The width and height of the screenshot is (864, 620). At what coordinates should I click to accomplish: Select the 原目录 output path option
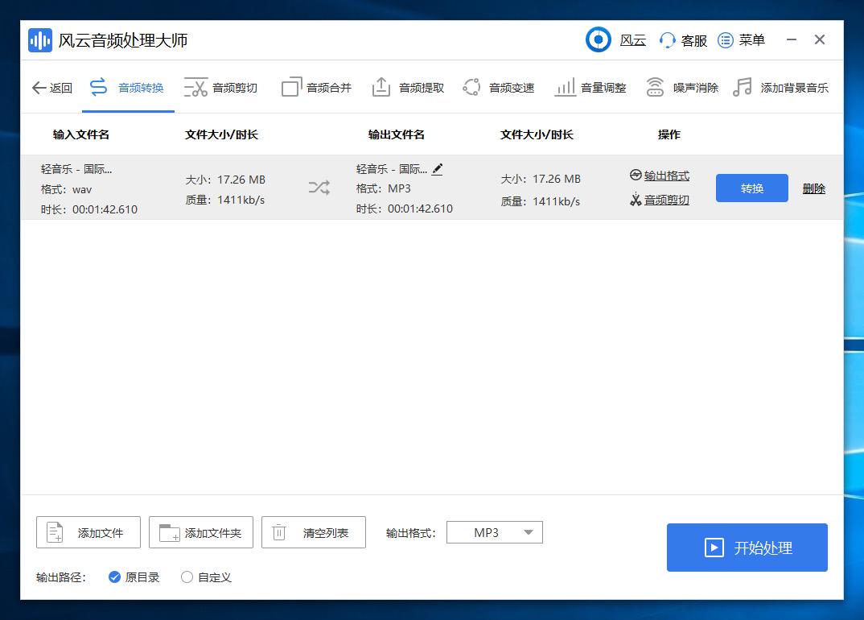pyautogui.click(x=115, y=577)
